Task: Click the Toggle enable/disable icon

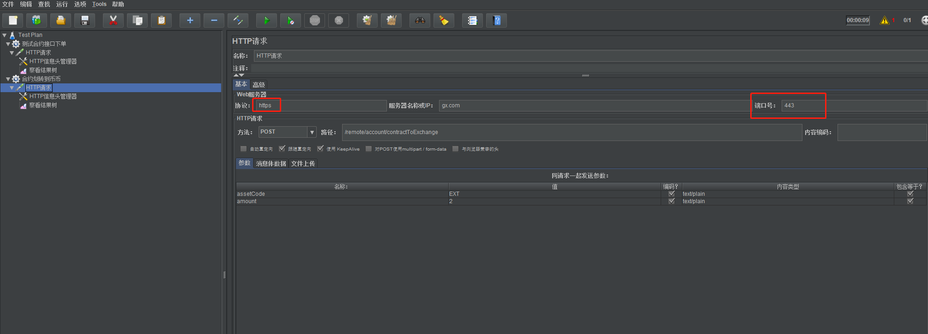Action: pyautogui.click(x=238, y=20)
